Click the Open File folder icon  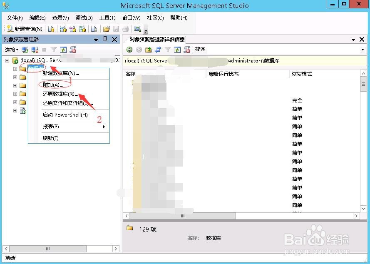pos(107,29)
